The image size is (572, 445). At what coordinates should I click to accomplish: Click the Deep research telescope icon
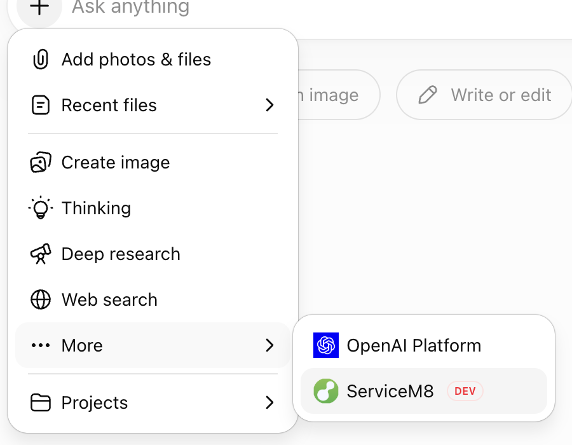[x=41, y=254]
